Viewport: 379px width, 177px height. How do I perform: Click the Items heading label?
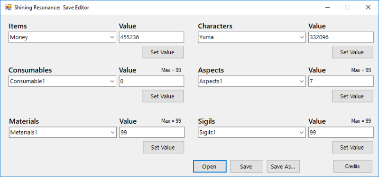(x=18, y=26)
